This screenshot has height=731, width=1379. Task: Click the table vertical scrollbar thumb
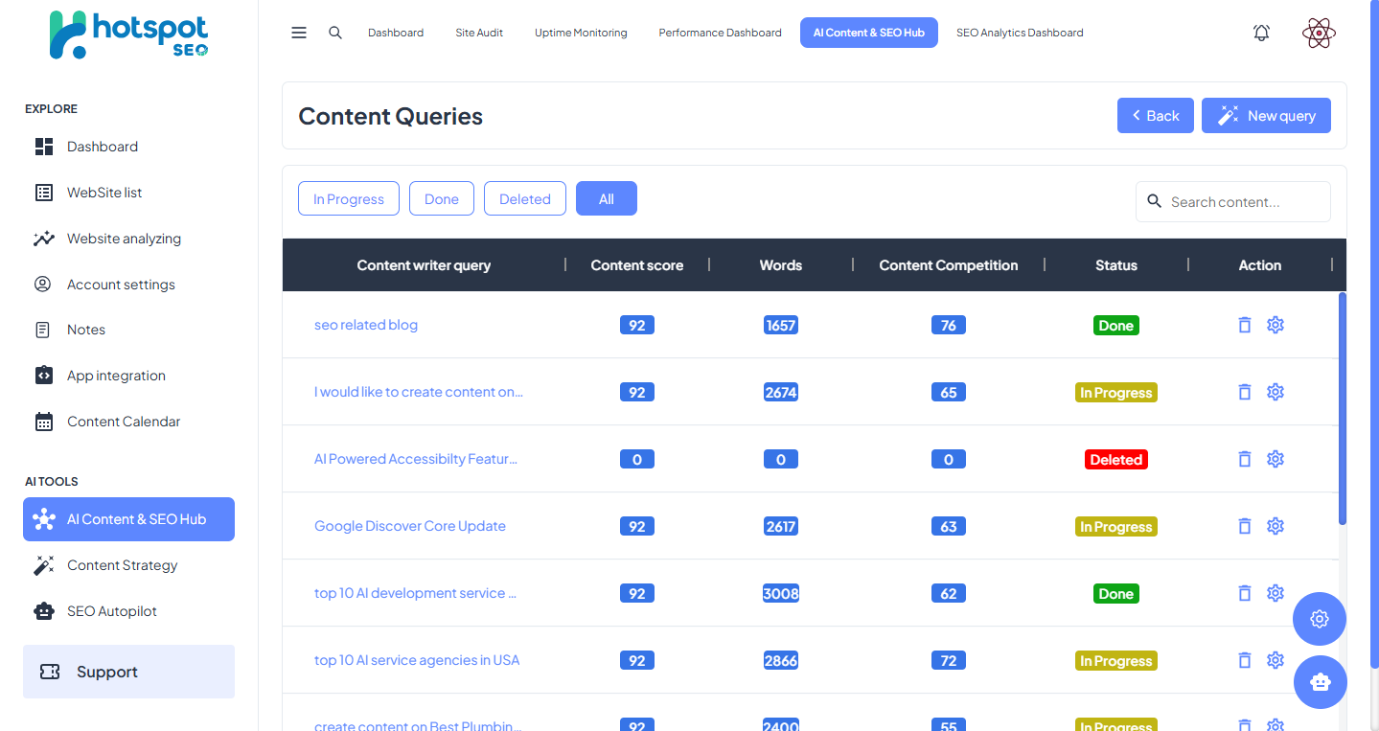[x=1343, y=409]
